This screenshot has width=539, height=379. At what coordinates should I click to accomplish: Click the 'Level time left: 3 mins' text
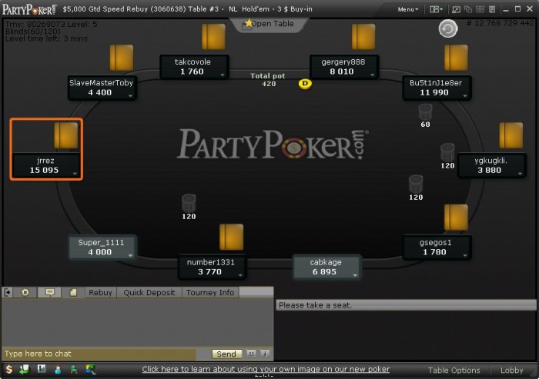pyautogui.click(x=46, y=38)
